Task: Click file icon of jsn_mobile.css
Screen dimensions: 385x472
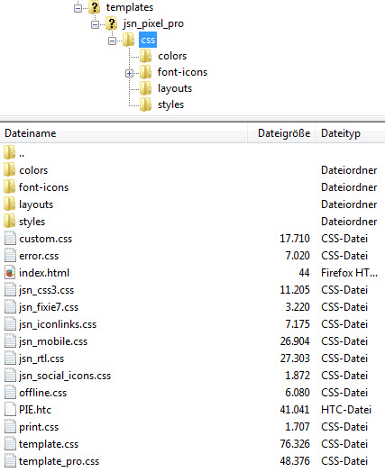Action: [x=10, y=341]
